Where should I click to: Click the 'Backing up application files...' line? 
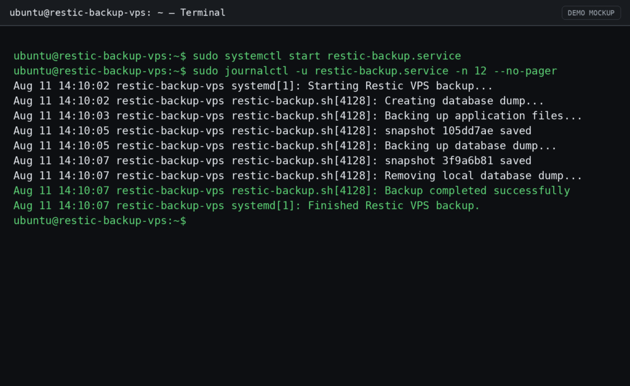point(298,116)
